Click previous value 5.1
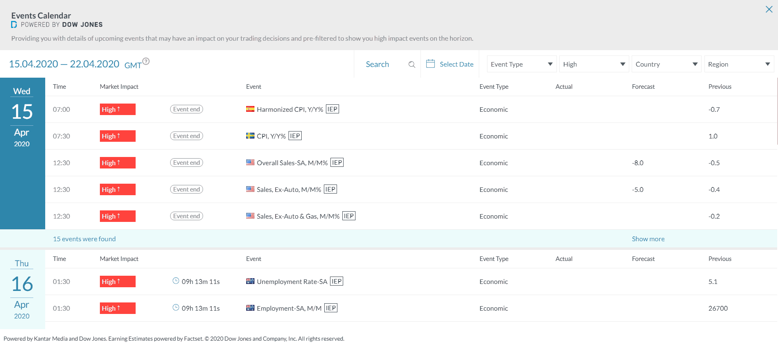The height and width of the screenshot is (346, 778). 713,281
